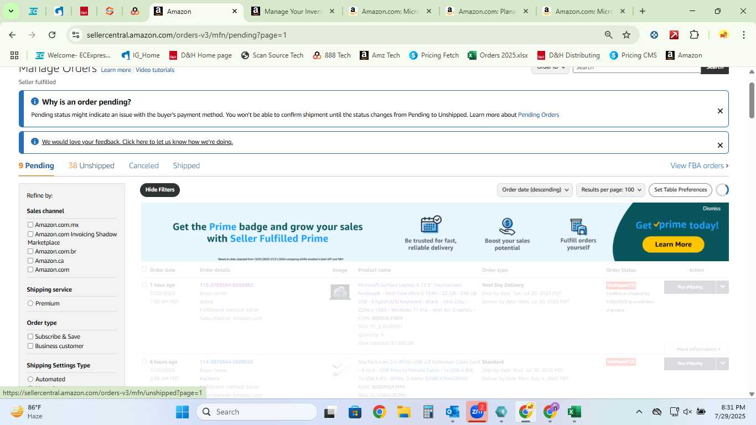Click the Hide Filters button
Image resolution: width=756 pixels, height=425 pixels.
click(x=160, y=190)
